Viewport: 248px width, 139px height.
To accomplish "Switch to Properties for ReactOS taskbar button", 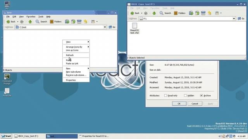I will click(94, 136).
